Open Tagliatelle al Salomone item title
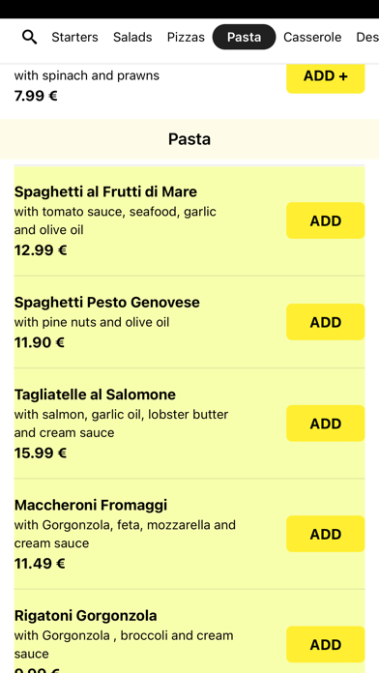The width and height of the screenshot is (379, 673). coord(95,395)
